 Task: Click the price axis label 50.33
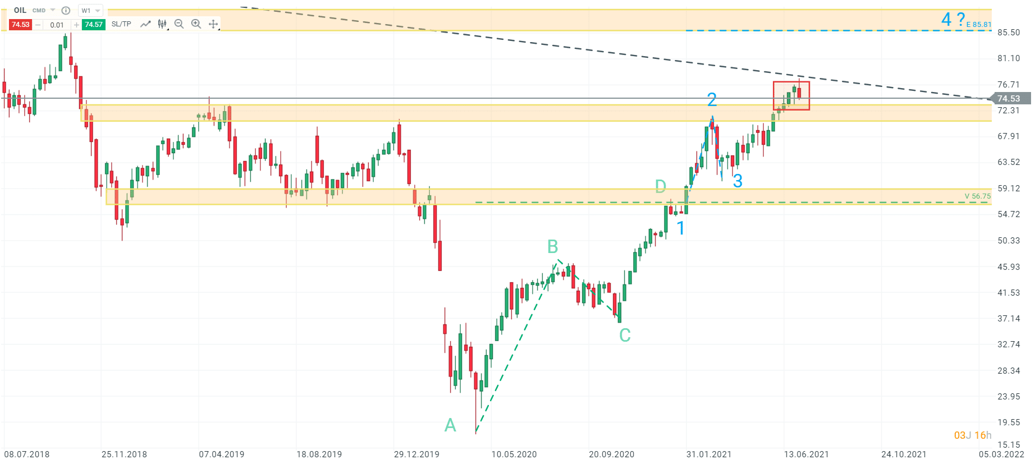[1009, 241]
